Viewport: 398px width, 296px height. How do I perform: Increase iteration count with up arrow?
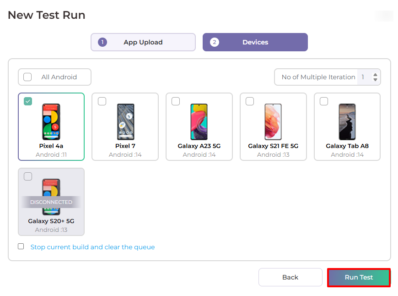point(375,75)
